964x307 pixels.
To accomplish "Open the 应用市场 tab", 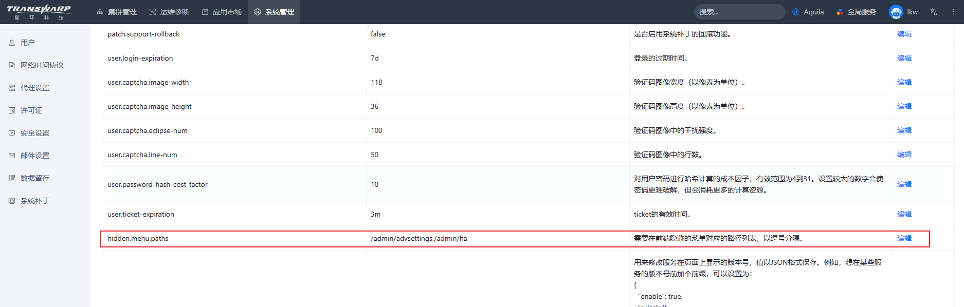I will (222, 12).
